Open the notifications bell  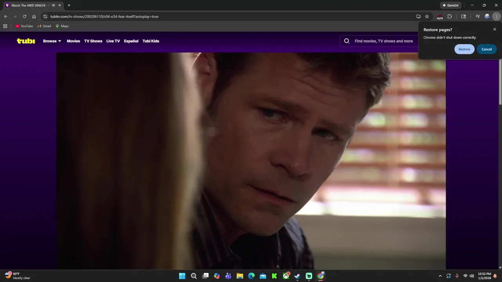click(495, 276)
